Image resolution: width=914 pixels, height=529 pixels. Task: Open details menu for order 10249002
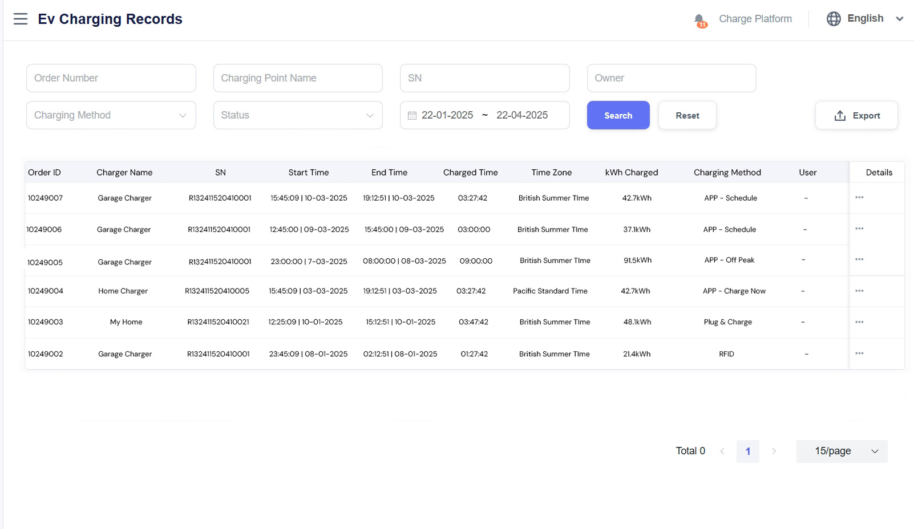[859, 353]
